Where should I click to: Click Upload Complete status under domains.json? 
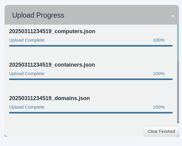click(x=27, y=107)
